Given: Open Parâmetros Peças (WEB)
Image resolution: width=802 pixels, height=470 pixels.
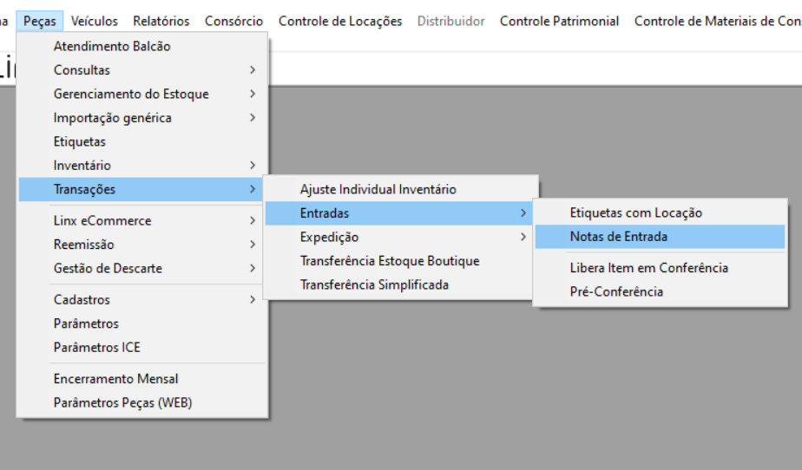Looking at the screenshot, I should [122, 403].
